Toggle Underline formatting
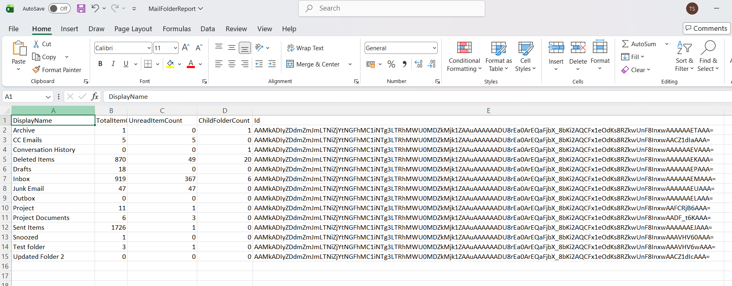 coord(126,64)
